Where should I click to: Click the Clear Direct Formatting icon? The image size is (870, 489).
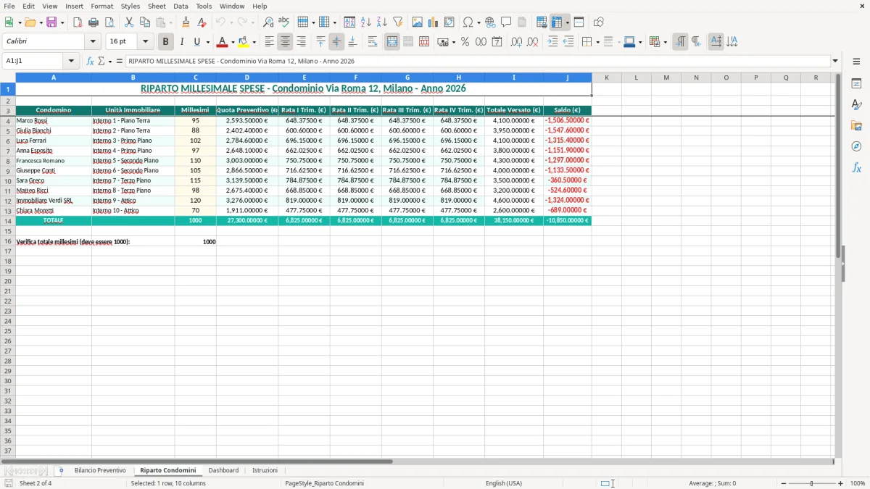(202, 22)
